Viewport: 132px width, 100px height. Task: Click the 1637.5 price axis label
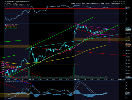click(128, 34)
